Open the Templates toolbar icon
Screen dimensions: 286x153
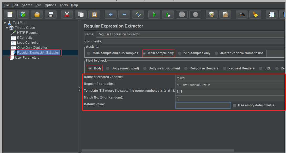[23, 14]
